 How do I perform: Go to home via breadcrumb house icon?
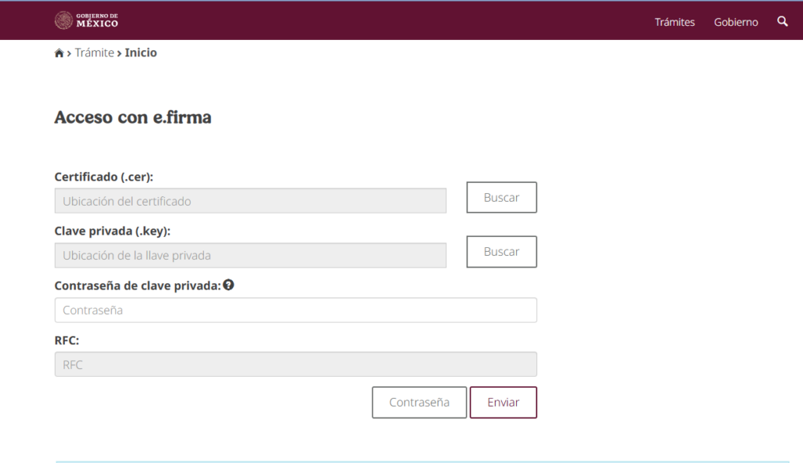(x=59, y=53)
